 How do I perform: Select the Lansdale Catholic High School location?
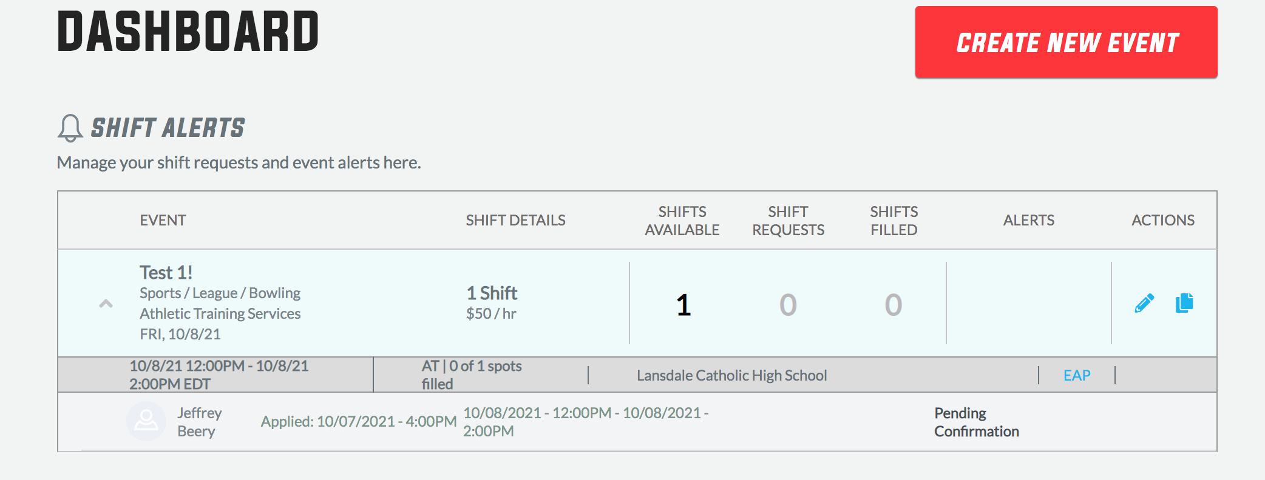tap(731, 375)
